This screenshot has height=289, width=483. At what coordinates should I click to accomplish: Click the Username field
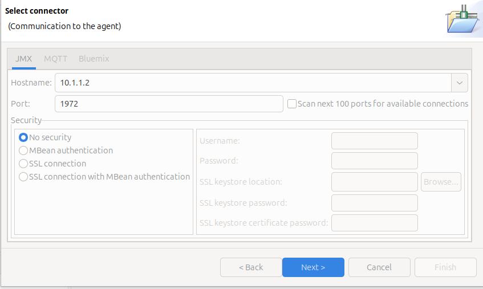coord(374,141)
